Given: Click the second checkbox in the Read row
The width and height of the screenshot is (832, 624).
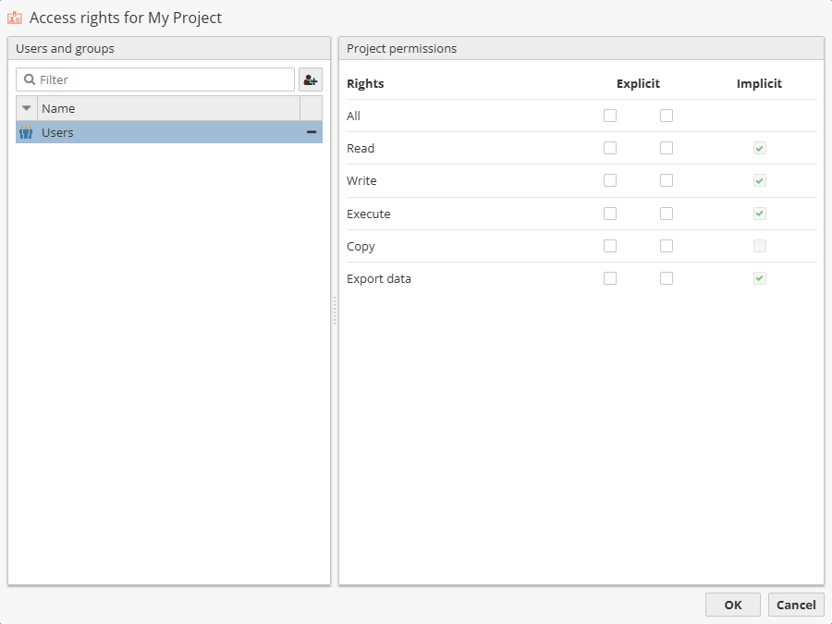Looking at the screenshot, I should (667, 148).
